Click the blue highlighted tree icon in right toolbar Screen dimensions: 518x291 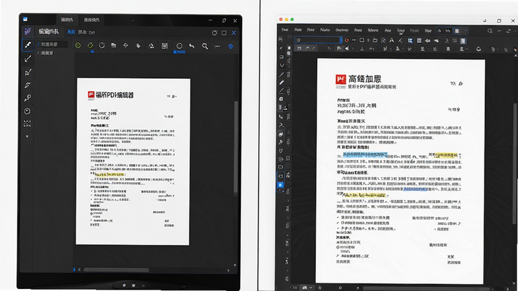click(410, 41)
